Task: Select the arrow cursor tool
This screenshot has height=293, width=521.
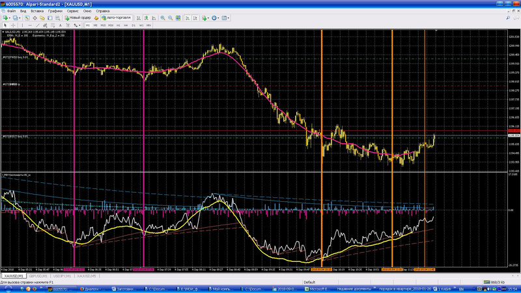Action: click(5, 25)
